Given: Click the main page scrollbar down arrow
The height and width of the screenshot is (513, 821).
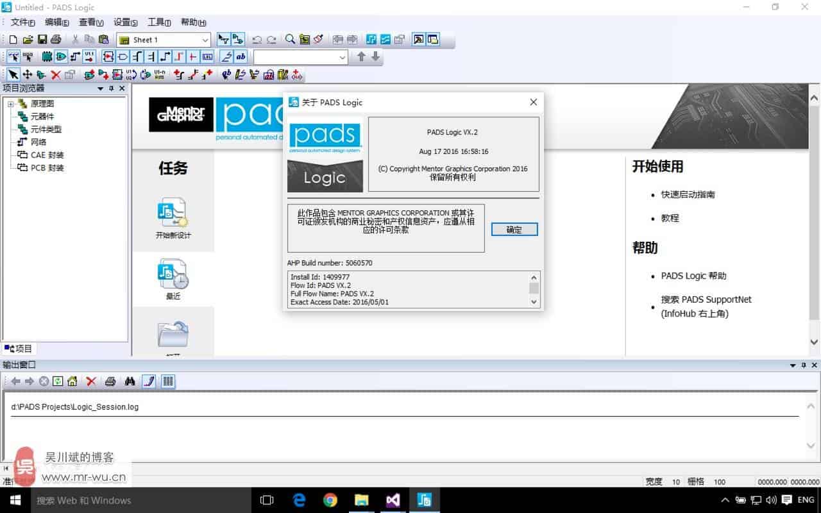Looking at the screenshot, I should pyautogui.click(x=814, y=343).
